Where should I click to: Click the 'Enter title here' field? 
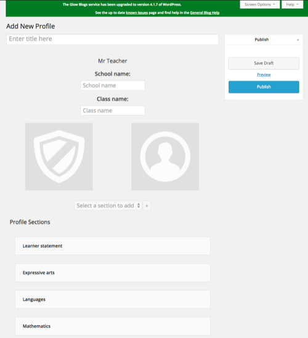(112, 39)
